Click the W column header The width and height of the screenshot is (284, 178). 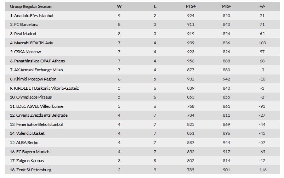pos(119,6)
